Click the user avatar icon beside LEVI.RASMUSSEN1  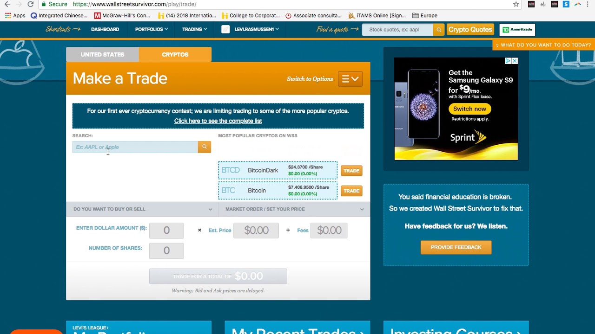[225, 29]
